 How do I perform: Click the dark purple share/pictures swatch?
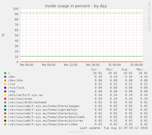coord(5,121)
